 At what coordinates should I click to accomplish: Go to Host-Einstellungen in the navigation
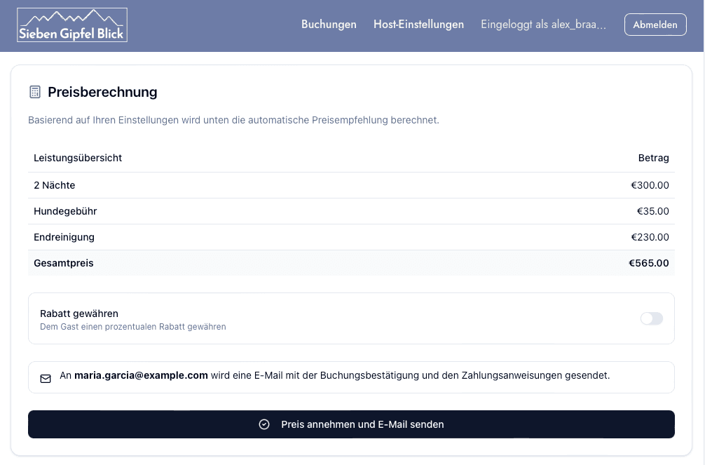[x=418, y=25]
